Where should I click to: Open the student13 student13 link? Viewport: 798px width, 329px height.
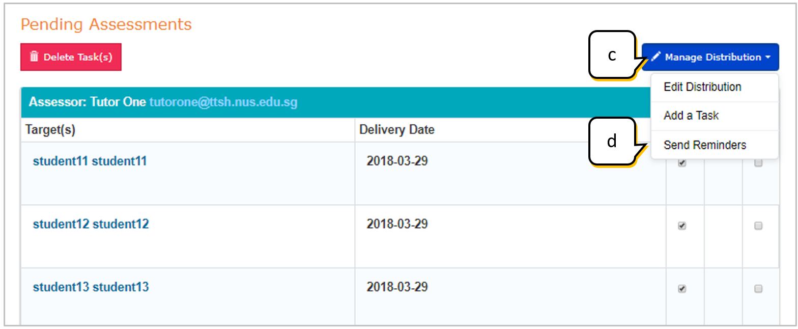click(91, 287)
